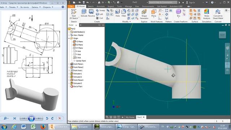Select the Fillet tool
Screen dimensions: 231x130
pos(123,13)
